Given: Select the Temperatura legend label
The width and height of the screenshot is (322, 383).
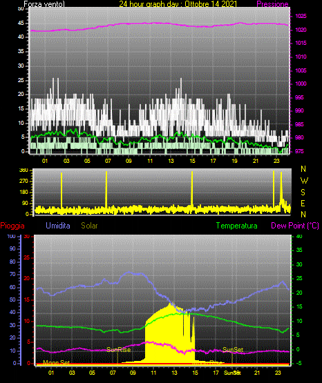Looking at the screenshot, I should coord(236,226).
